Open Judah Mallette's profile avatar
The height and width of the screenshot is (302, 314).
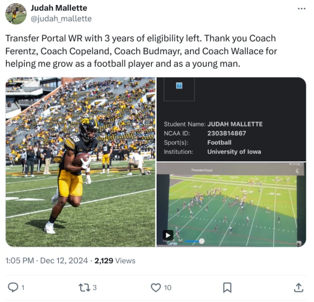tap(16, 14)
